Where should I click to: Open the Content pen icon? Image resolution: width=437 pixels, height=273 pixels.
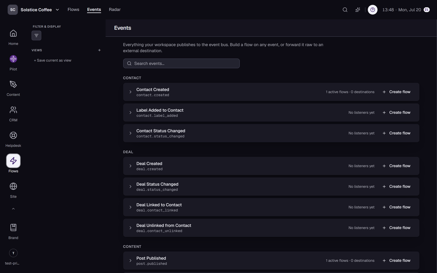(13, 84)
